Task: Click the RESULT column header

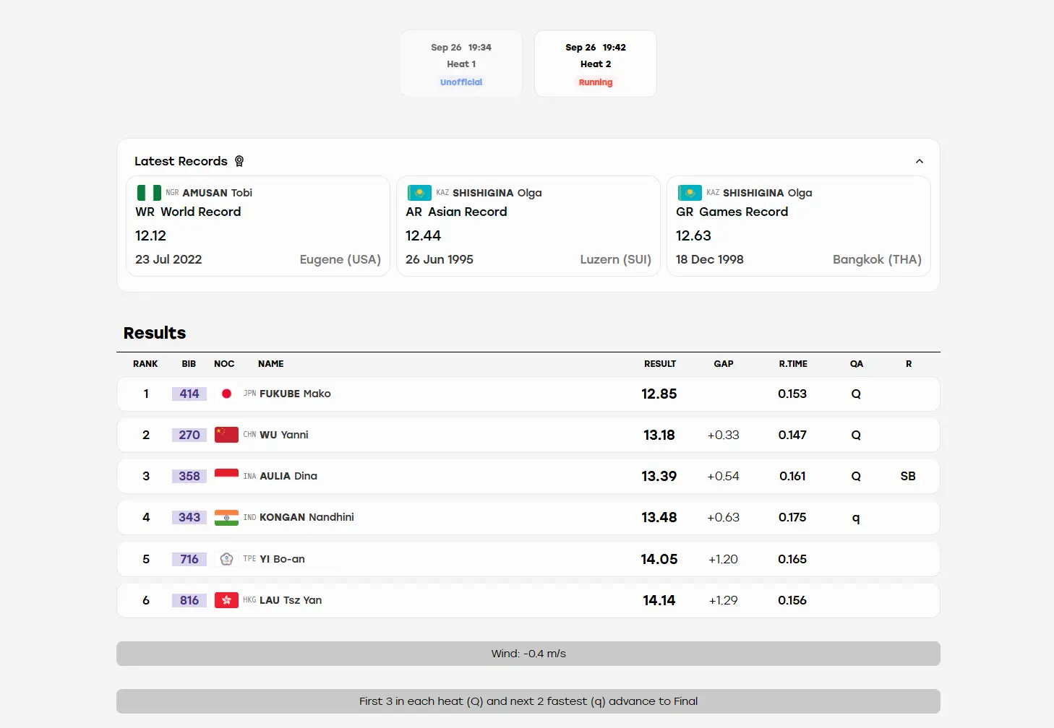Action: pyautogui.click(x=660, y=364)
